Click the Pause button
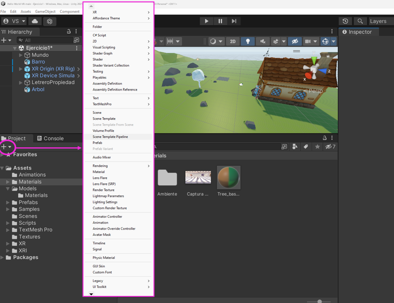The image size is (394, 303). click(220, 21)
